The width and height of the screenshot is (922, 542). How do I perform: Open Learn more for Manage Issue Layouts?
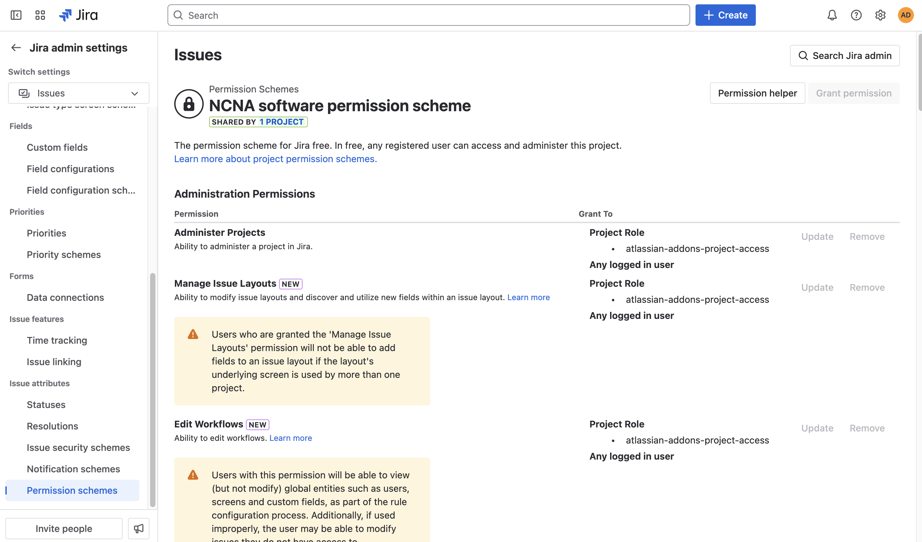pos(528,297)
